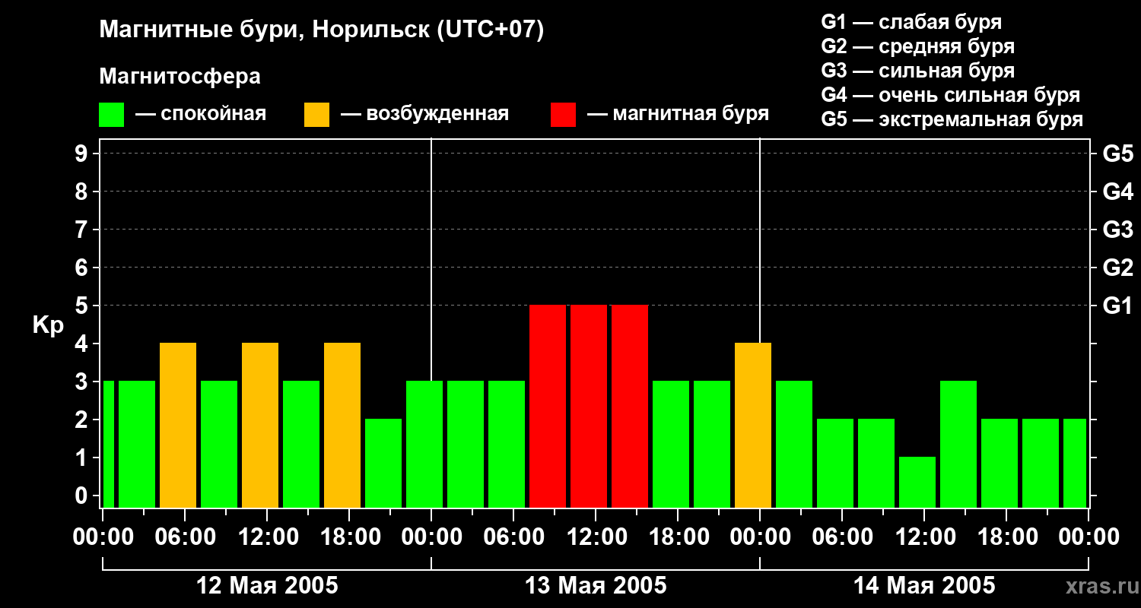Click the orange 'возбужденная' legend swatch
This screenshot has height=608, width=1141.
pos(317,115)
